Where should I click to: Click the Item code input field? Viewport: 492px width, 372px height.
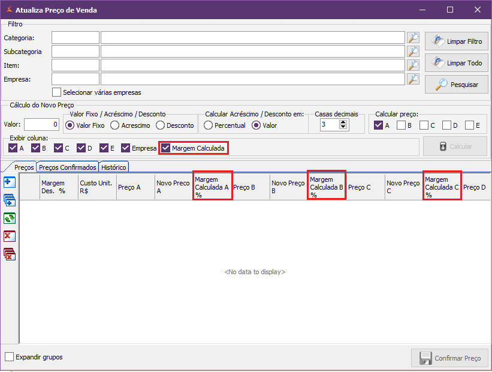76,65
